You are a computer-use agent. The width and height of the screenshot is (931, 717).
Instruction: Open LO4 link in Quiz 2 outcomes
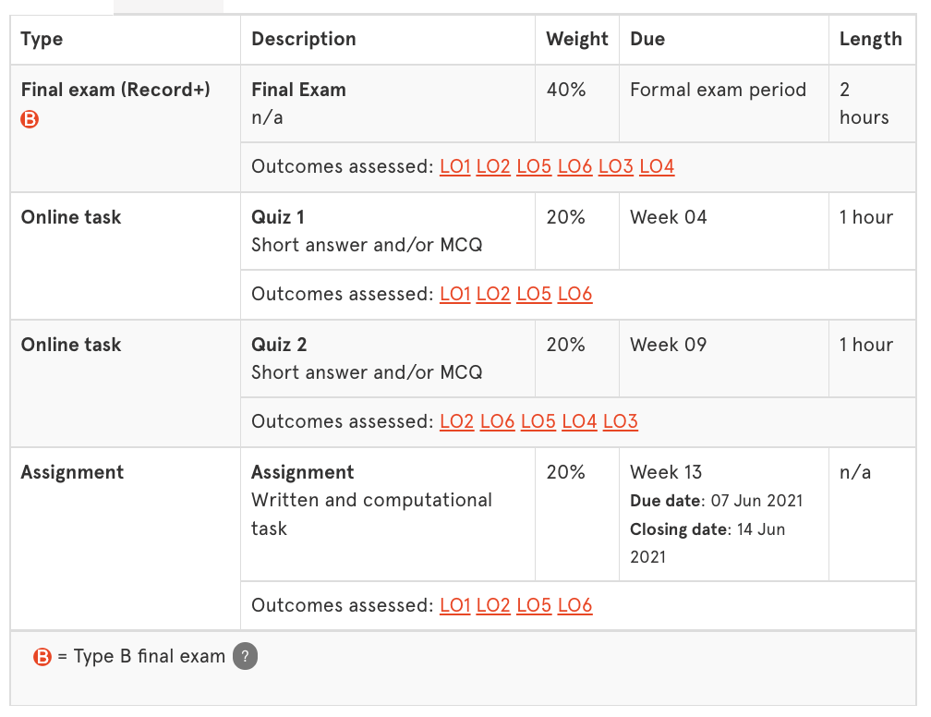tap(579, 422)
